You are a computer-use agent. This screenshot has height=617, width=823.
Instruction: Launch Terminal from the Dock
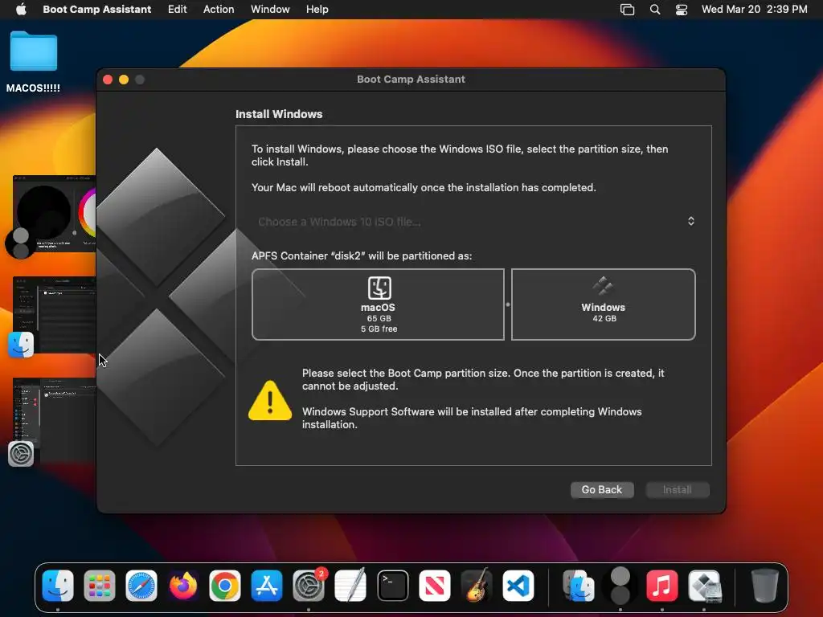(392, 585)
